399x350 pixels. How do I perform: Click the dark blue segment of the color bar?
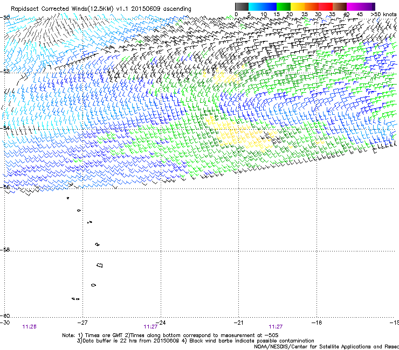[270, 6]
